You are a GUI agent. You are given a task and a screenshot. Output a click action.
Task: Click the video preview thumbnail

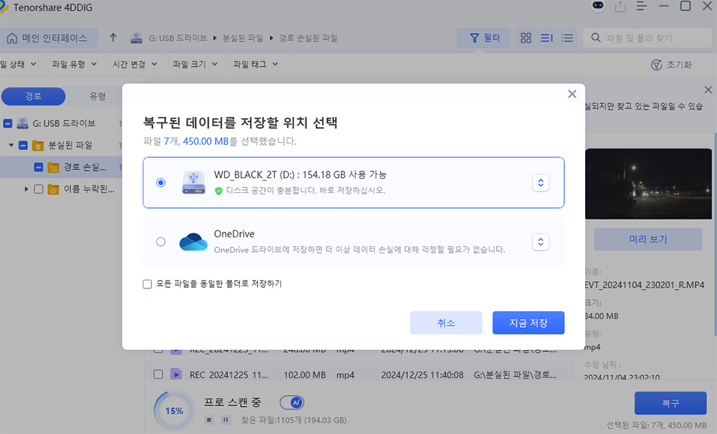click(648, 184)
